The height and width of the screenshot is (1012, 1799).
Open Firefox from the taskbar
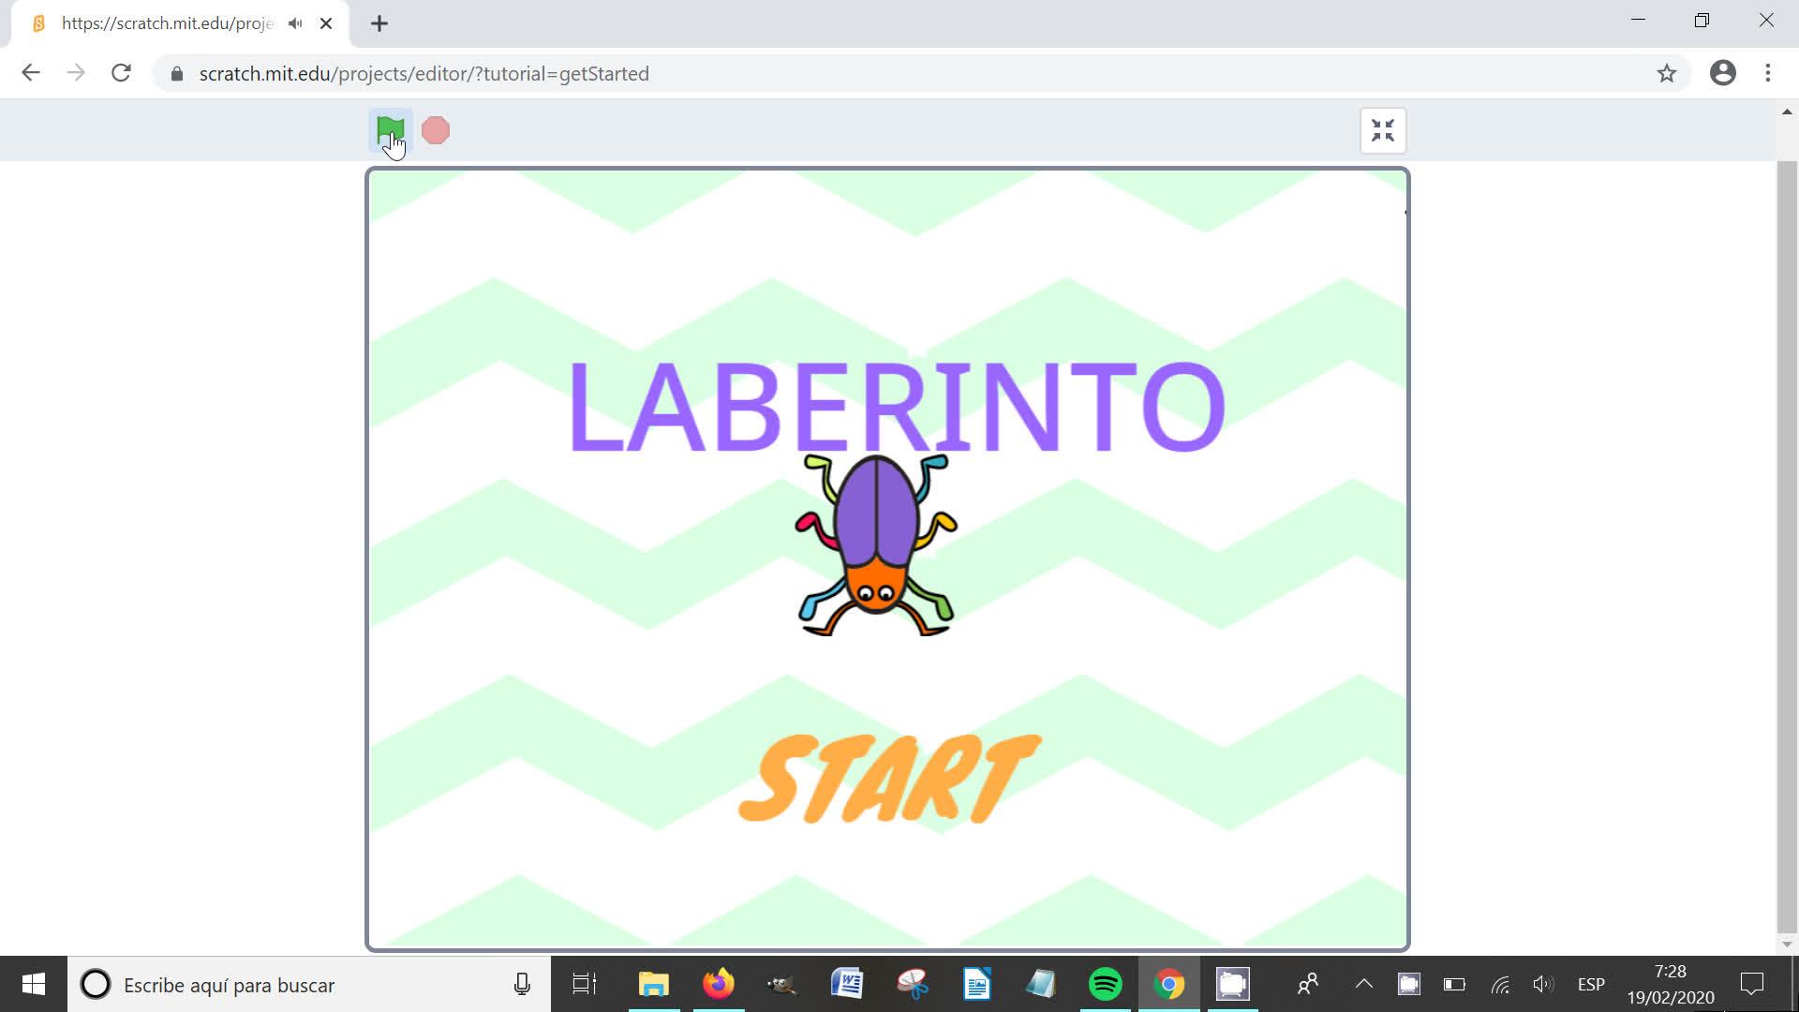coord(719,984)
